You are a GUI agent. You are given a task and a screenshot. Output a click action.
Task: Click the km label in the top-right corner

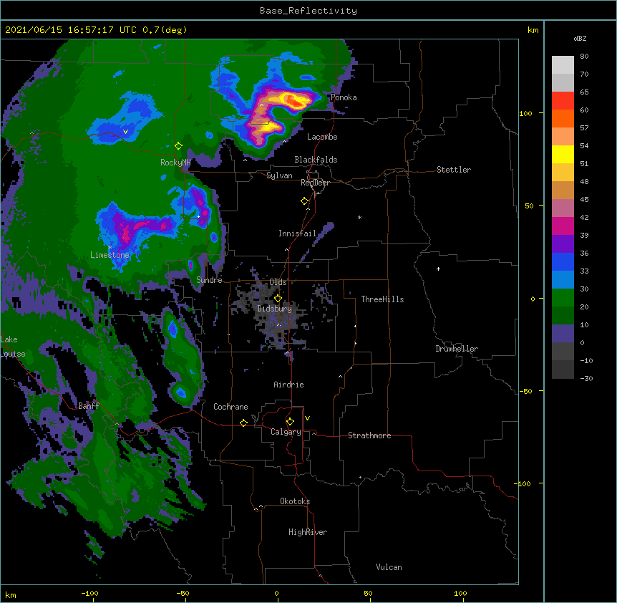[x=533, y=30]
